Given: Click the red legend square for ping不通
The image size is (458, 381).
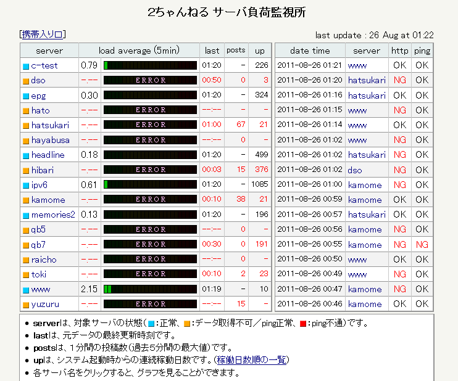Looking at the screenshot, I should coord(303,324).
